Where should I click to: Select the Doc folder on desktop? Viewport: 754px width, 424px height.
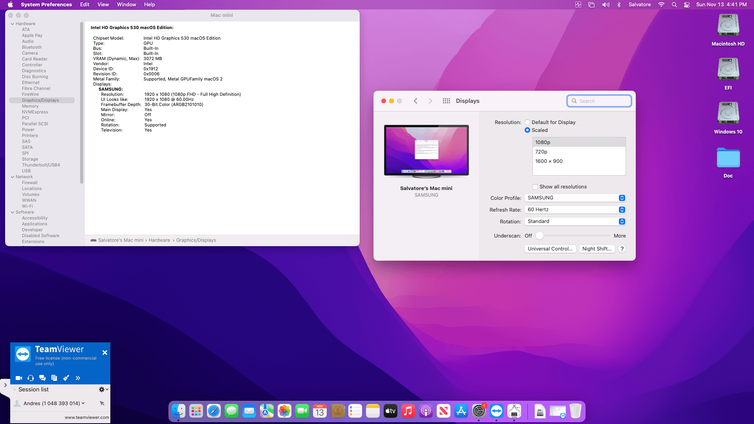coord(728,163)
